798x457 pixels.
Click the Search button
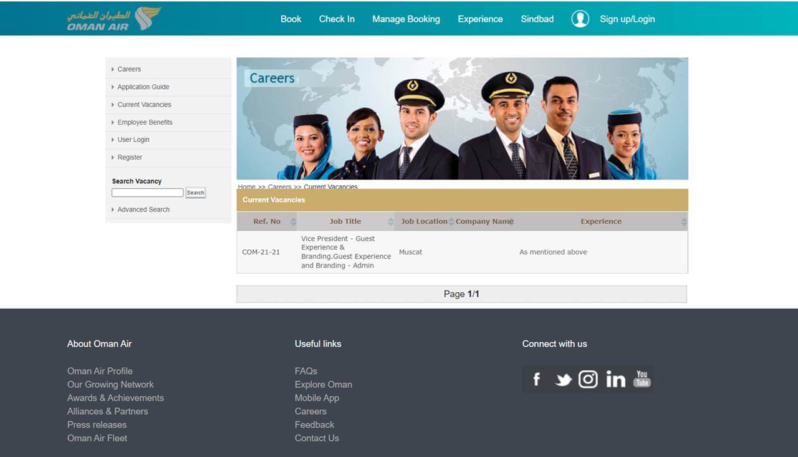tap(196, 193)
